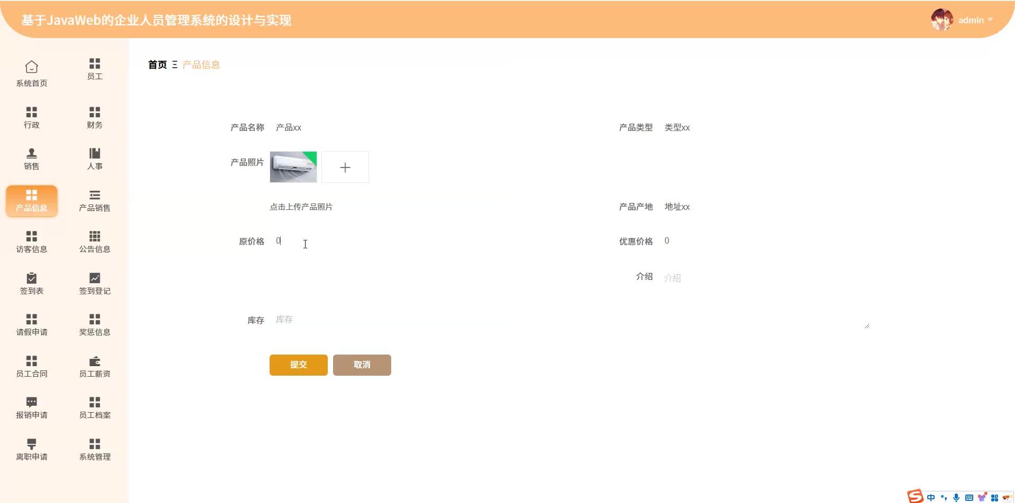Viewport: 1015px width, 503px height.
Task: Go to 首页 via breadcrumb link
Action: click(158, 65)
